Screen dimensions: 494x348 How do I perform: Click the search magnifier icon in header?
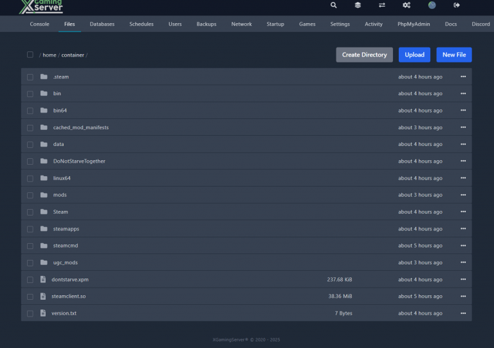[x=333, y=5]
